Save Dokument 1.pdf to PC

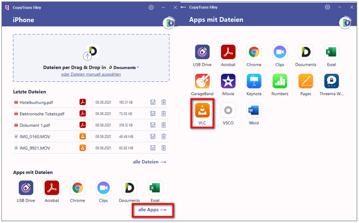click(153, 125)
